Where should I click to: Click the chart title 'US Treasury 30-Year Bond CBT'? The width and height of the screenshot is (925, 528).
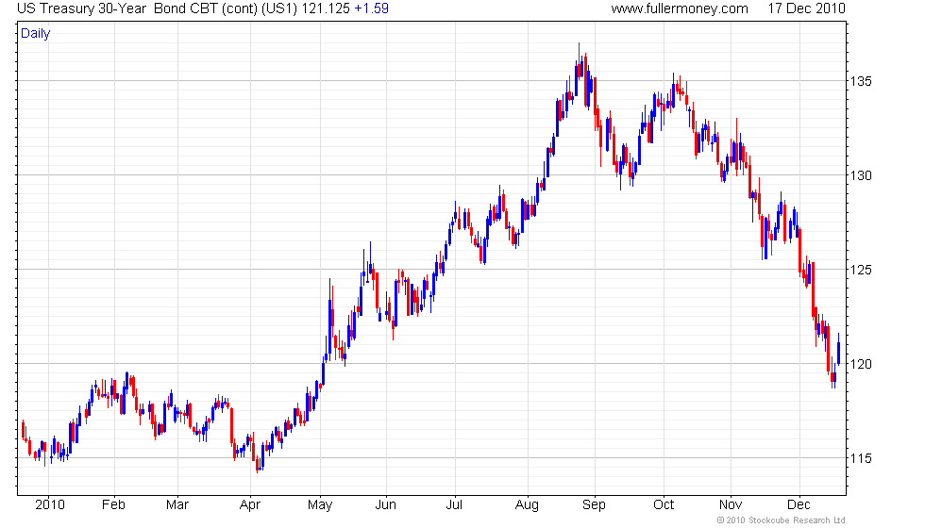(117, 8)
